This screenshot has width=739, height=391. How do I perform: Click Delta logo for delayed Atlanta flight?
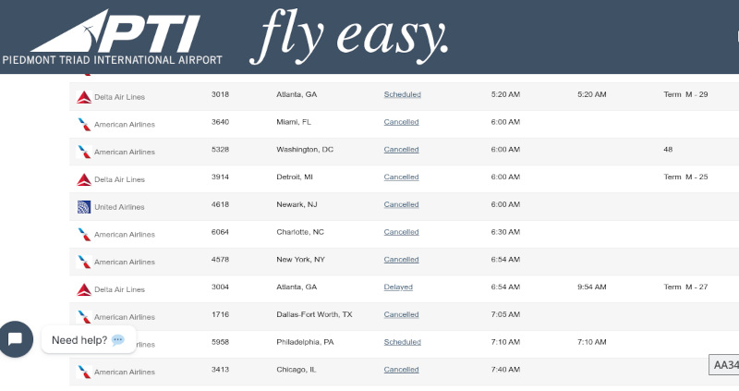click(x=84, y=289)
